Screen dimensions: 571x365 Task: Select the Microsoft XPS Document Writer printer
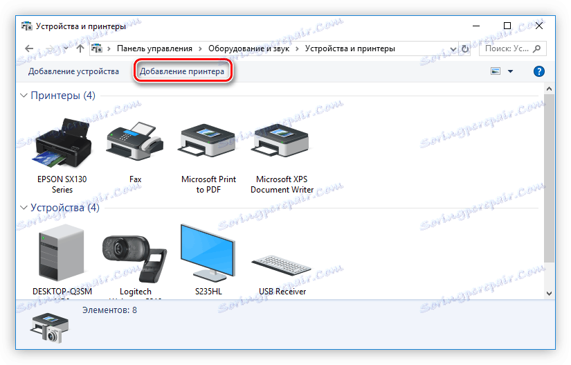click(x=280, y=141)
